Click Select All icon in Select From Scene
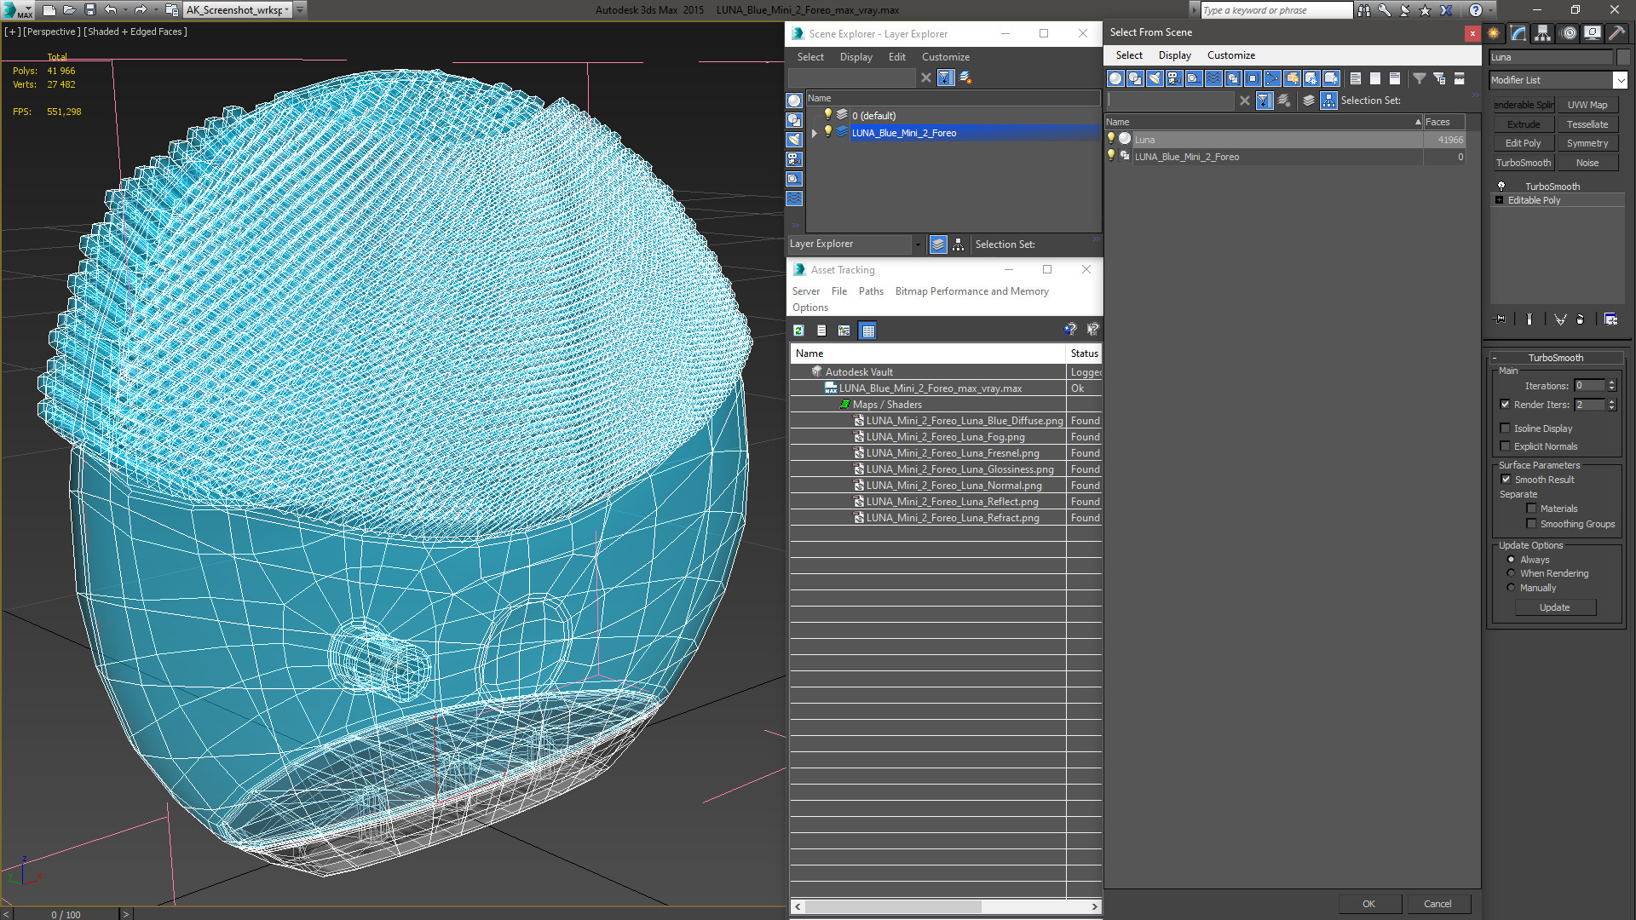 pyautogui.click(x=1356, y=78)
